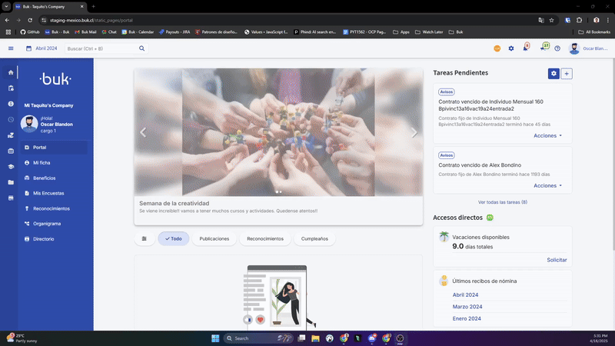Select the Cumpleaños feed filter
Screen dimensions: 615x346
pos(314,238)
